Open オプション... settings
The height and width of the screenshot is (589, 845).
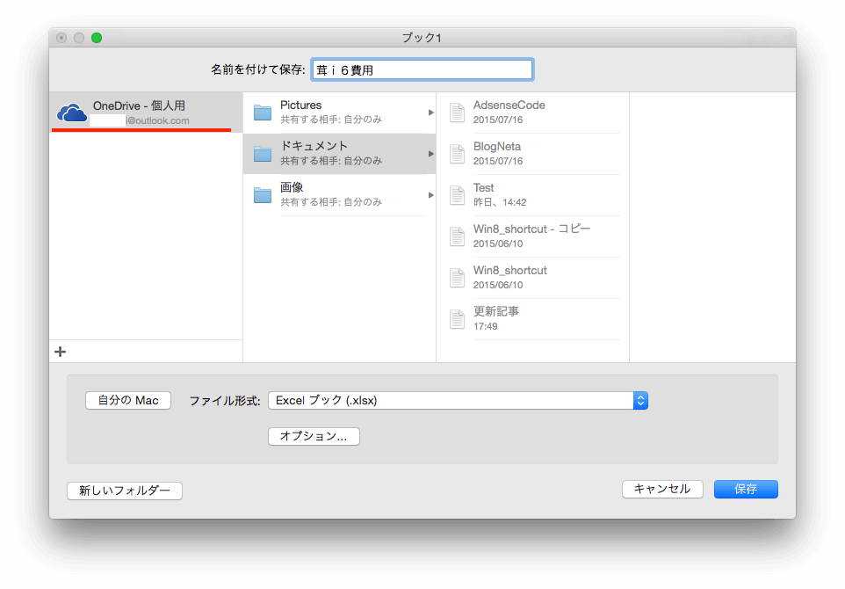pyautogui.click(x=314, y=436)
